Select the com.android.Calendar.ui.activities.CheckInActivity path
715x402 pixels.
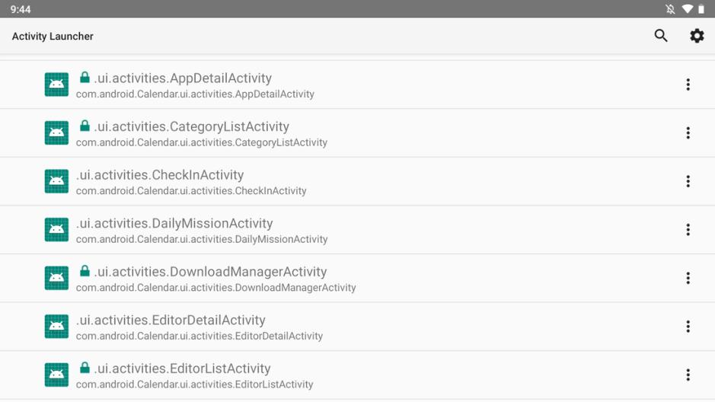click(x=191, y=190)
